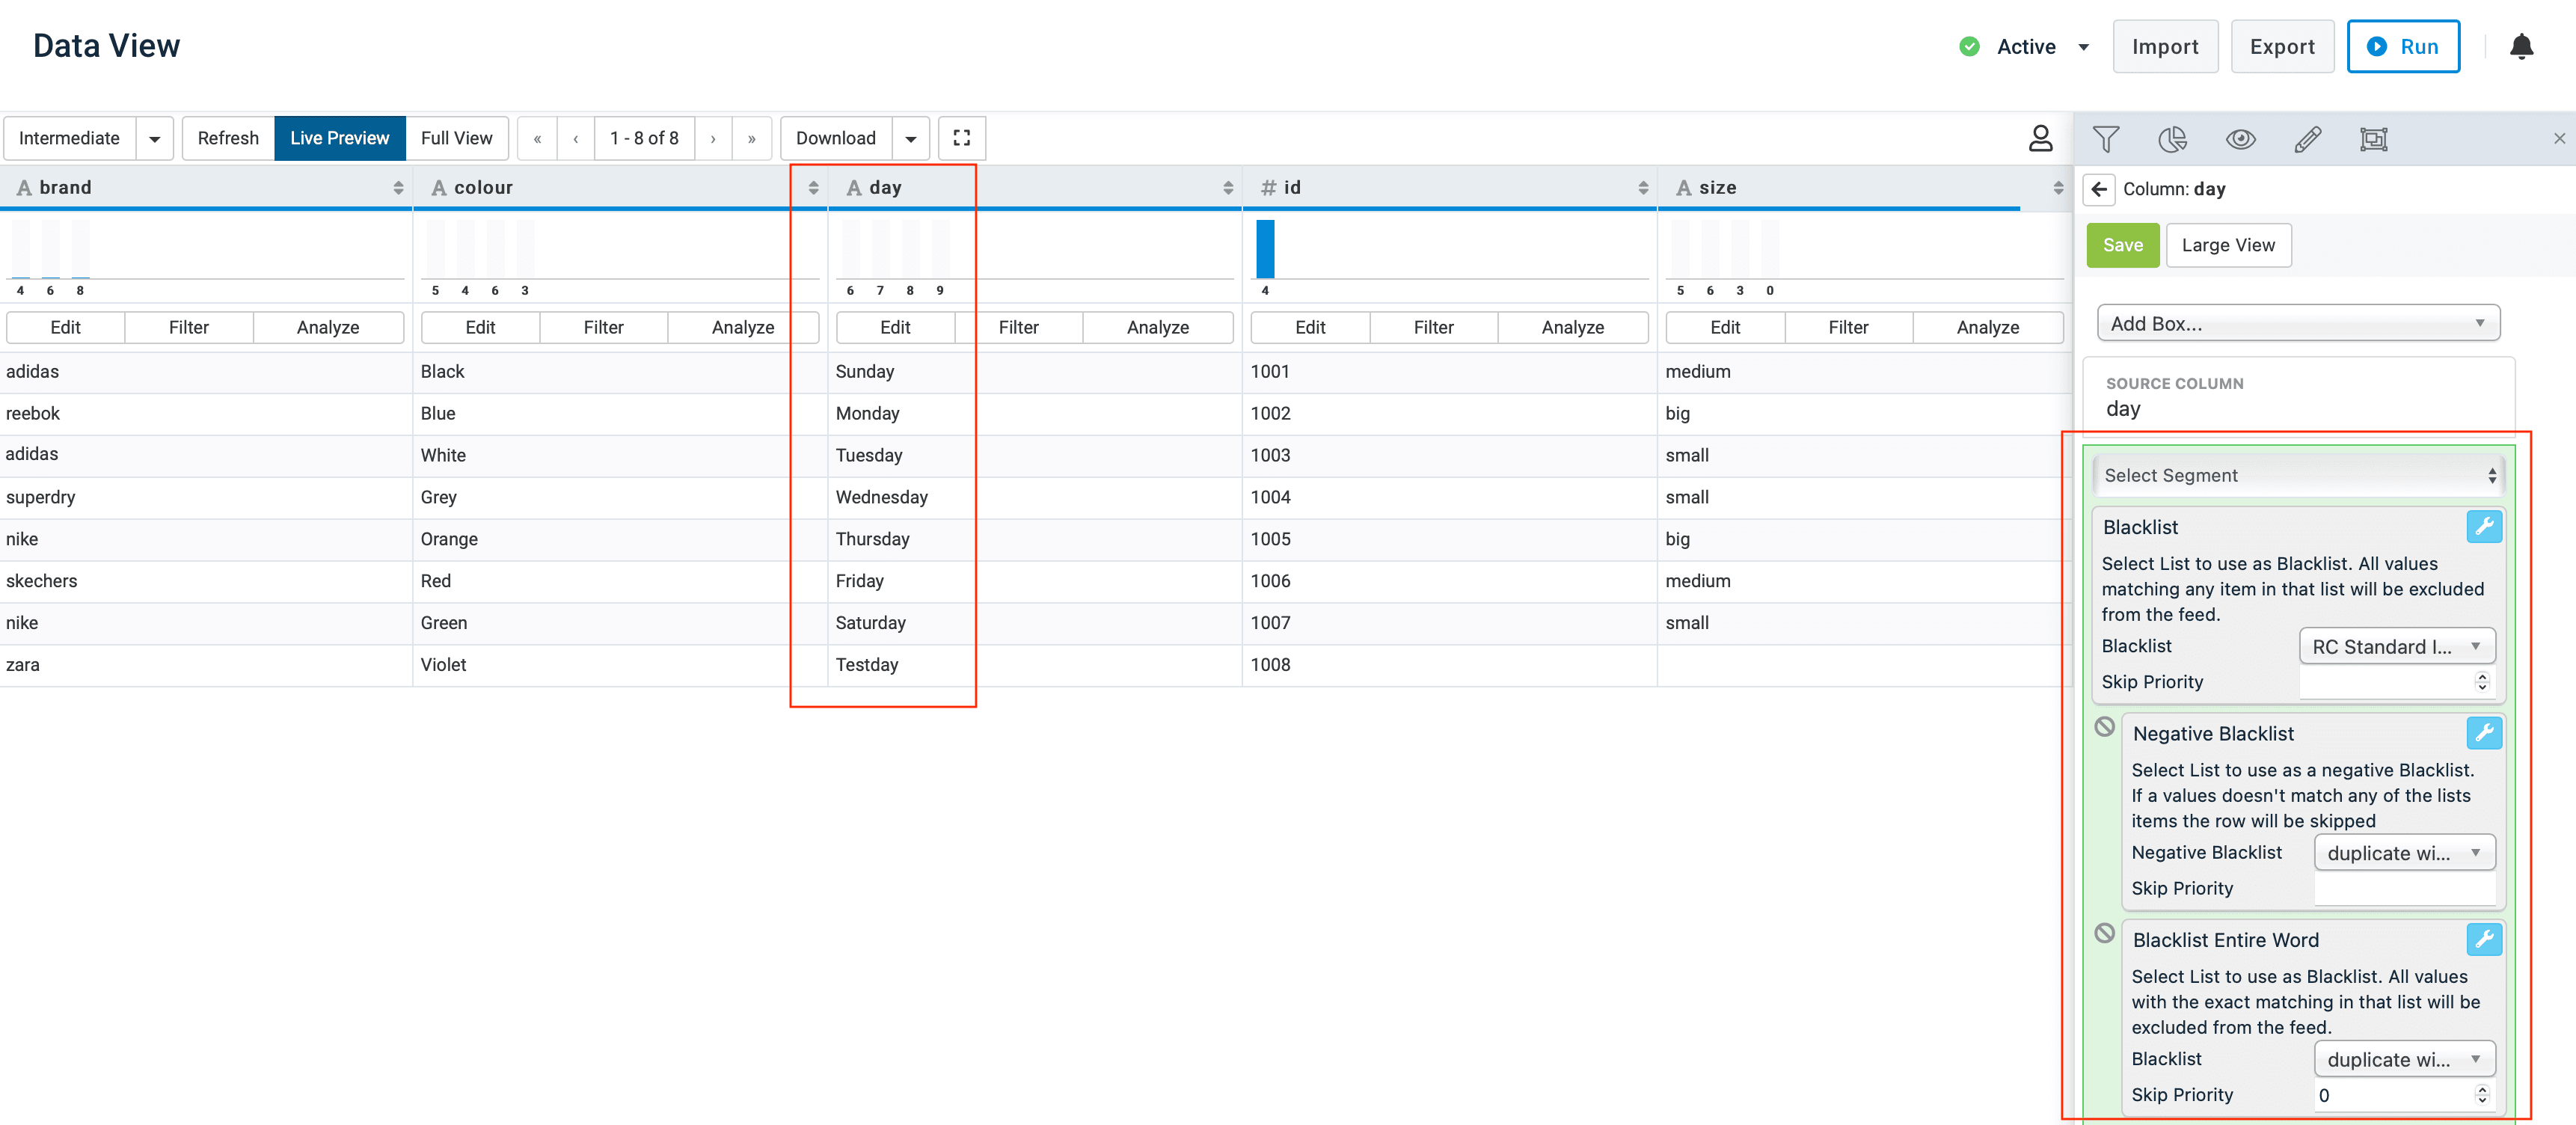2576x1125 pixels.
Task: Open Analyze for the colour column
Action: 742,327
